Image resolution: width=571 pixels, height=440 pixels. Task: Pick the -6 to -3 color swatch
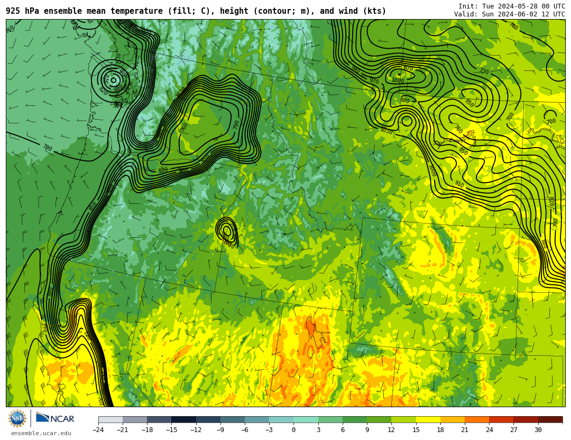pyautogui.click(x=257, y=419)
